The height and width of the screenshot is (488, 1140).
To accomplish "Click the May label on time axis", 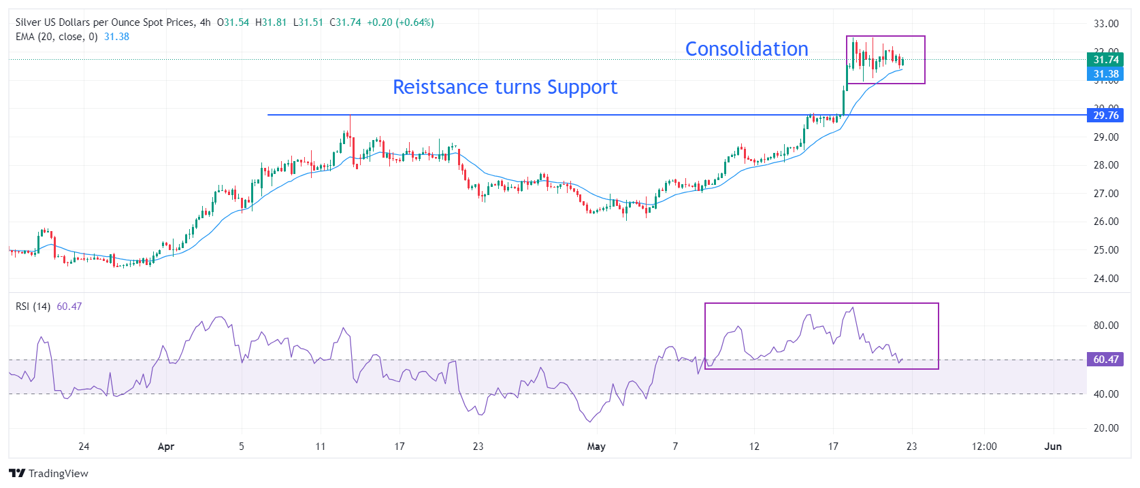I will pyautogui.click(x=596, y=447).
